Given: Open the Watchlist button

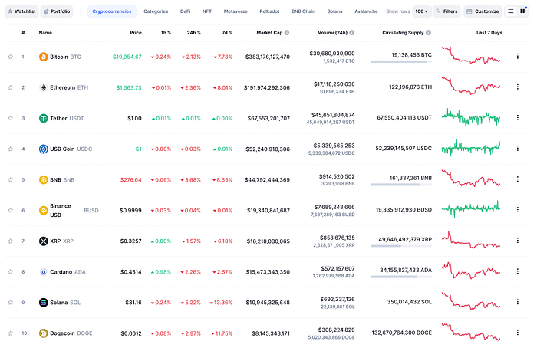Looking at the screenshot, I should coord(21,11).
